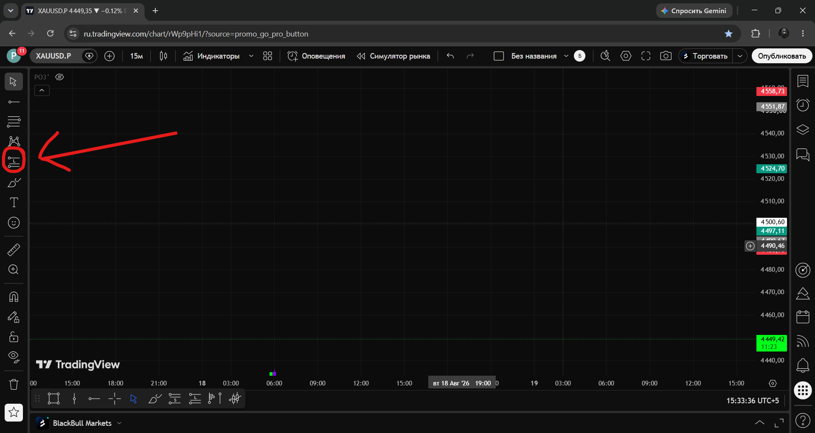
Task: Toggle magnet mode
Action: [14, 297]
